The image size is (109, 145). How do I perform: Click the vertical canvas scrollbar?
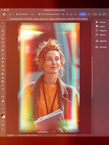point(92,77)
